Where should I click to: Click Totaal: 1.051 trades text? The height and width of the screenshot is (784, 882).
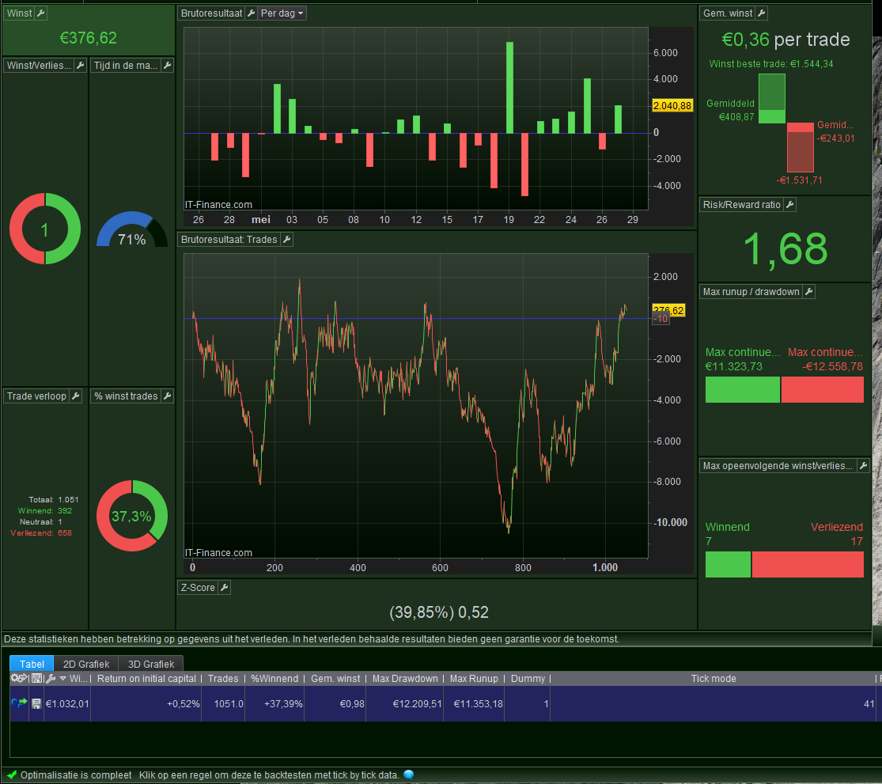[x=54, y=499]
